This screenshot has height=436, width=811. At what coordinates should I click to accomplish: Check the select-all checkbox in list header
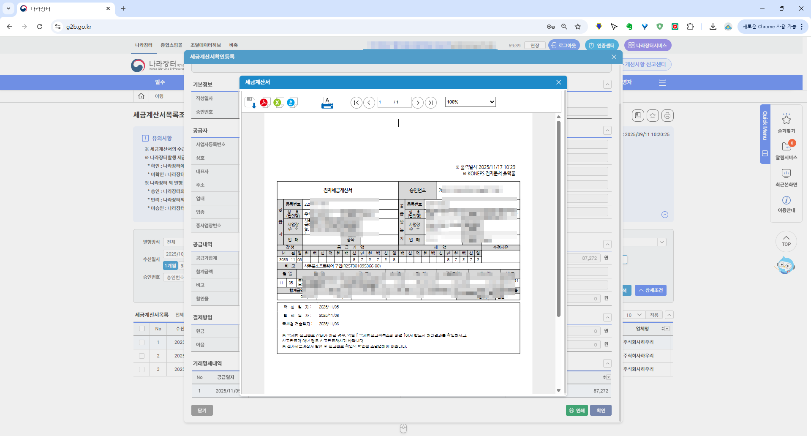142,329
